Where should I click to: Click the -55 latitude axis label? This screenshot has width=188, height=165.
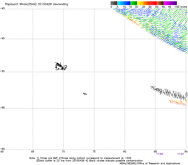(2, 108)
